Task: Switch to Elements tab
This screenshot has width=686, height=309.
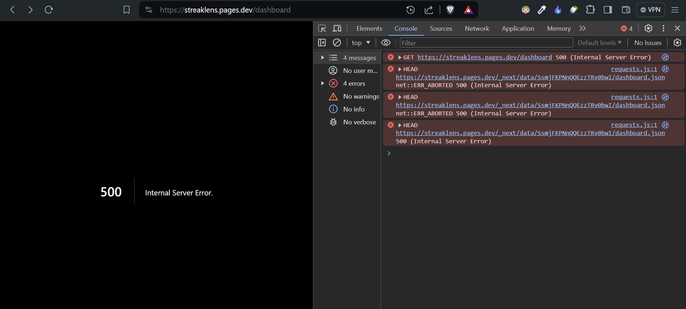Action: tap(369, 29)
